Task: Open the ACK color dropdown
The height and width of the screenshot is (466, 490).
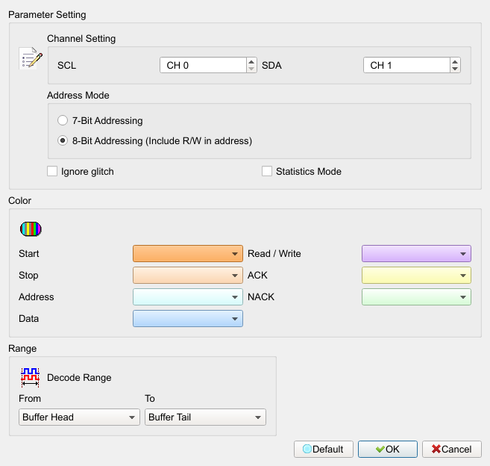Action: (416, 275)
